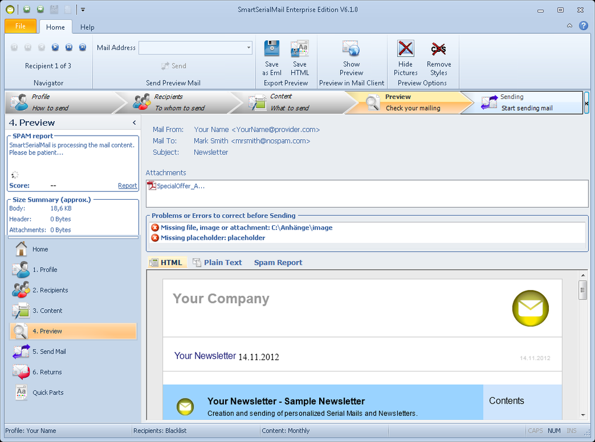The width and height of the screenshot is (595, 442).
Task: Click Contents heading in newsletter preview
Action: 506,401
